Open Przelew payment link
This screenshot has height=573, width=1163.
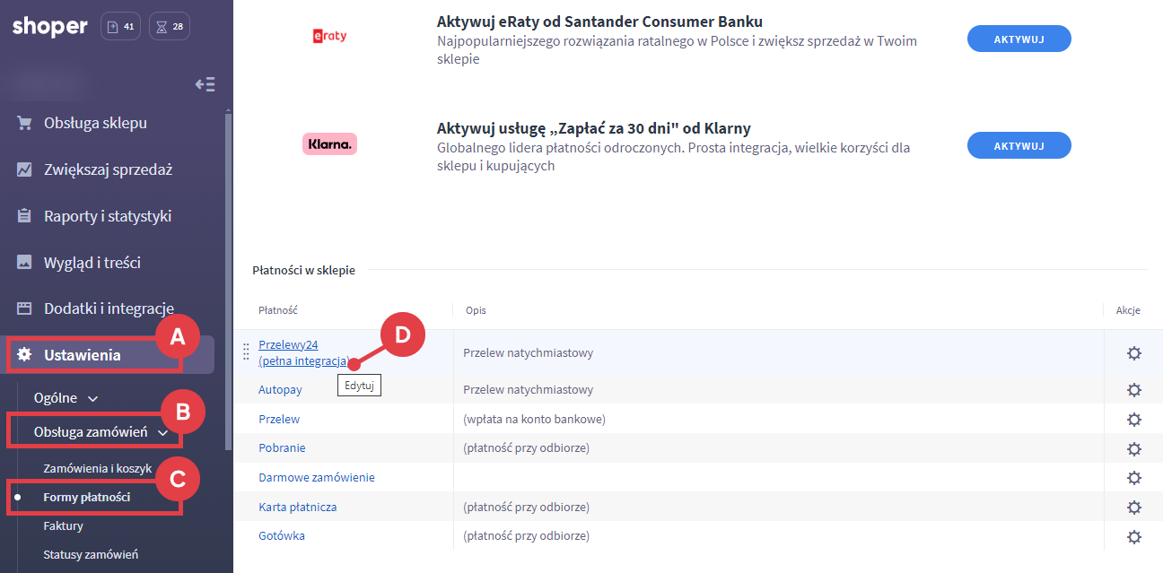(279, 419)
